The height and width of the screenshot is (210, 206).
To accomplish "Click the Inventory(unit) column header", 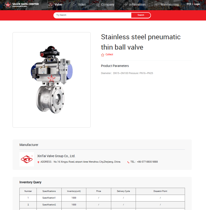I will (x=74, y=191).
